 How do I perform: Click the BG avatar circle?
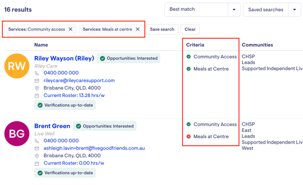(17, 134)
